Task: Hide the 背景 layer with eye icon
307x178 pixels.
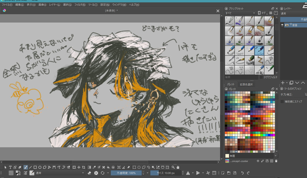Action: [282, 25]
